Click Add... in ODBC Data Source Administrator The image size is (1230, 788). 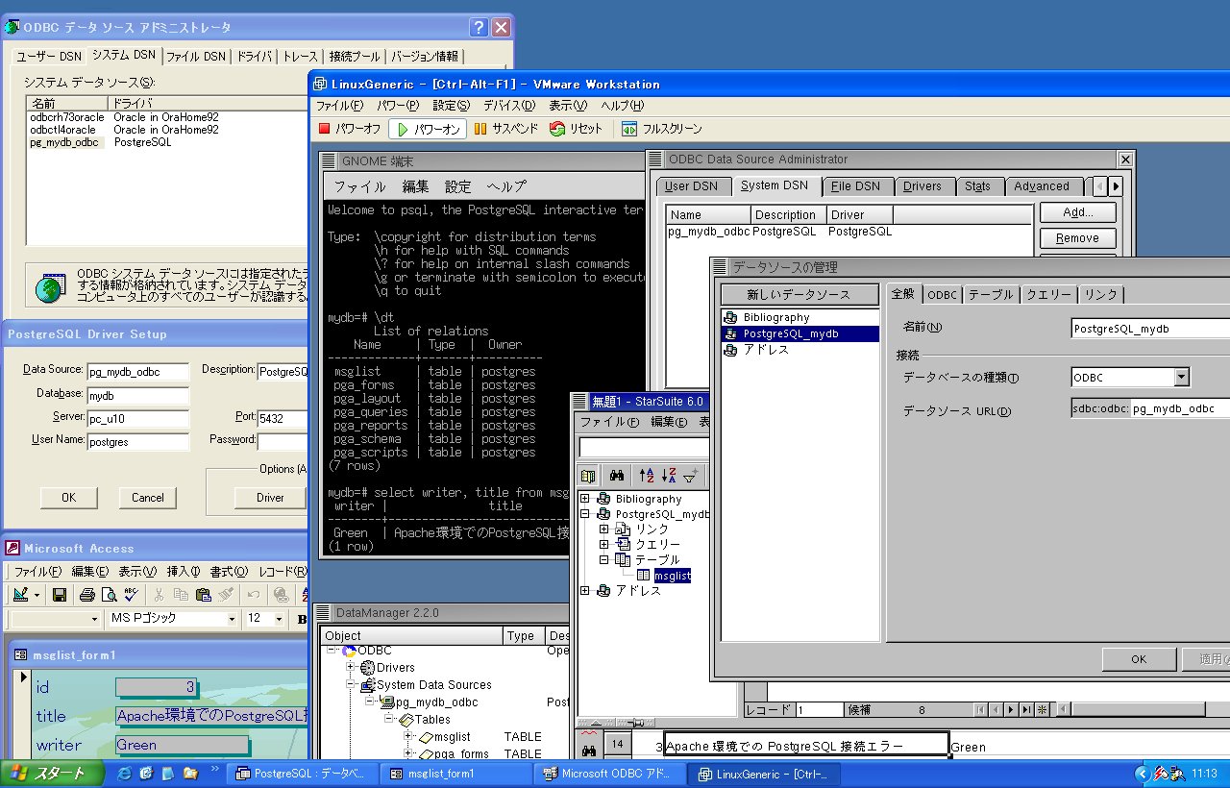(x=1077, y=212)
